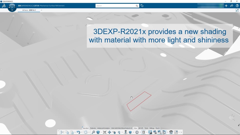The width and height of the screenshot is (240, 135).
Task: Click the Zoom in-out magnifier icon
Action: [x=119, y=132]
